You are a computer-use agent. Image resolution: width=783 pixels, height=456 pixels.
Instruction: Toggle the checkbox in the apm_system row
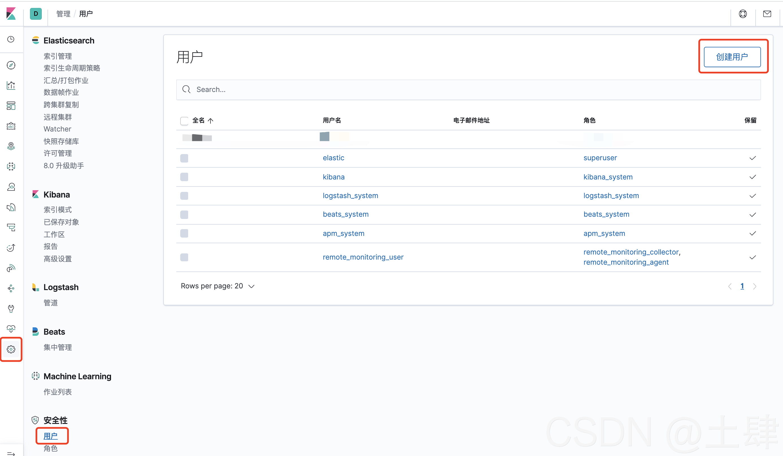[184, 233]
